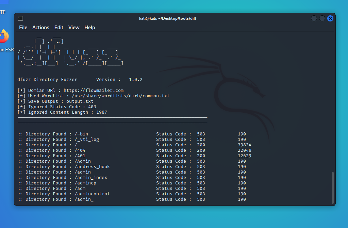
Task: Open the Help menu
Action: point(90,28)
